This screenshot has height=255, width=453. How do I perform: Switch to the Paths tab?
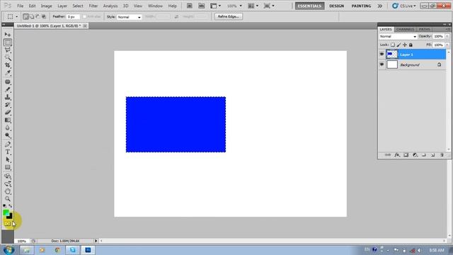click(424, 29)
